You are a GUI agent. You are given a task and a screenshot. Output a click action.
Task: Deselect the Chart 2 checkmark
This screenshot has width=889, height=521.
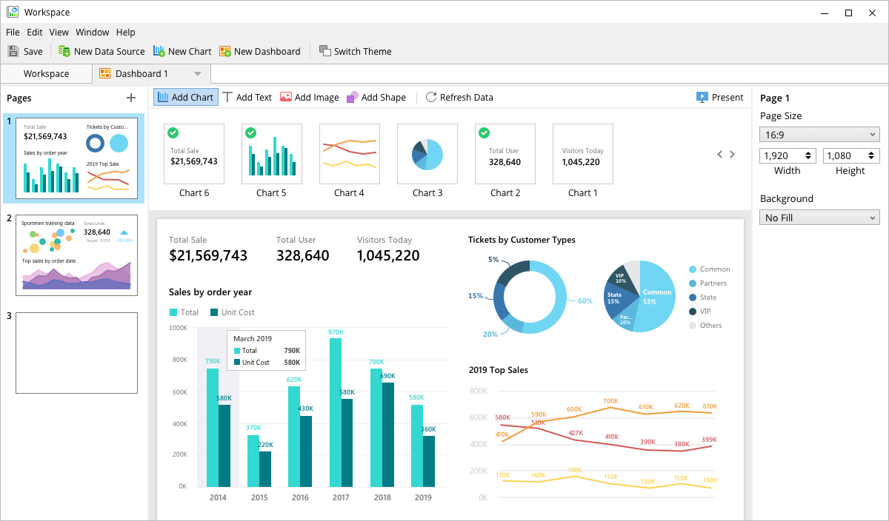coord(484,132)
